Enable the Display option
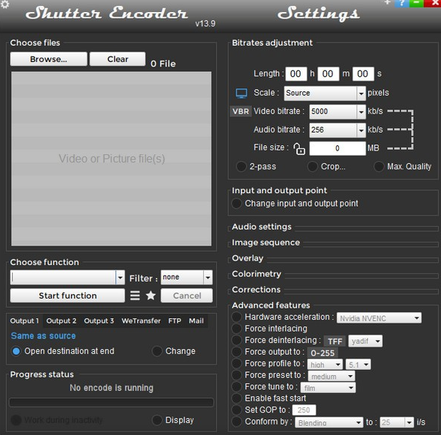This screenshot has width=441, height=435. click(x=157, y=420)
